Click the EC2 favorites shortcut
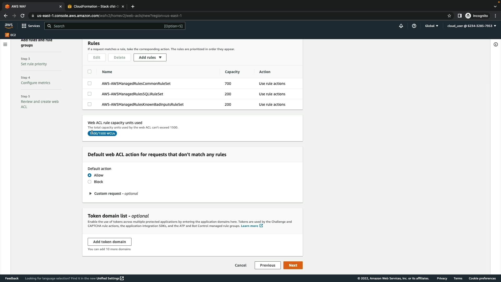This screenshot has height=282, width=501. (x=10, y=35)
